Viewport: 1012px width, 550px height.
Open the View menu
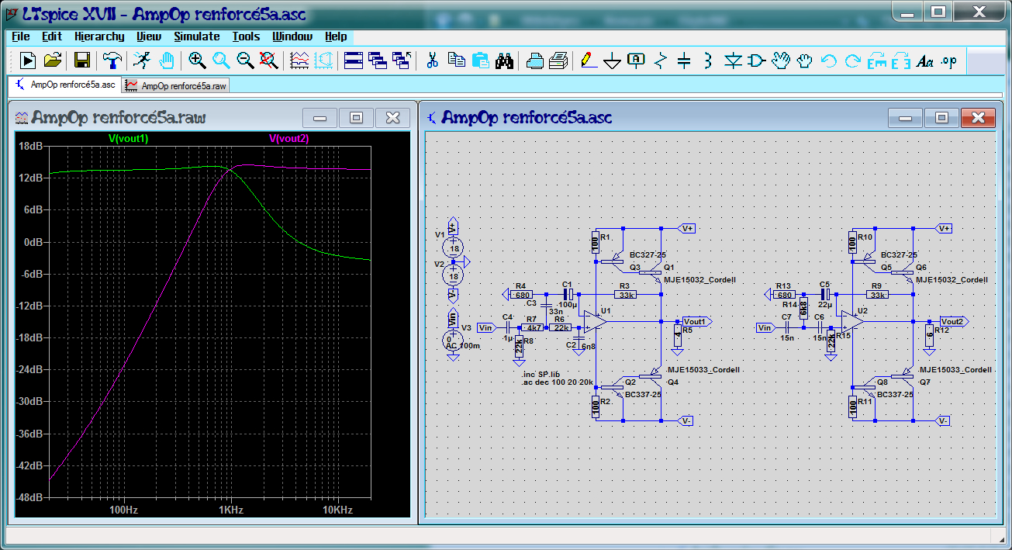pos(149,36)
